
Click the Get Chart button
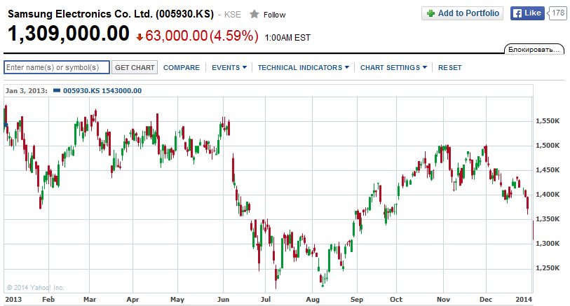point(135,67)
